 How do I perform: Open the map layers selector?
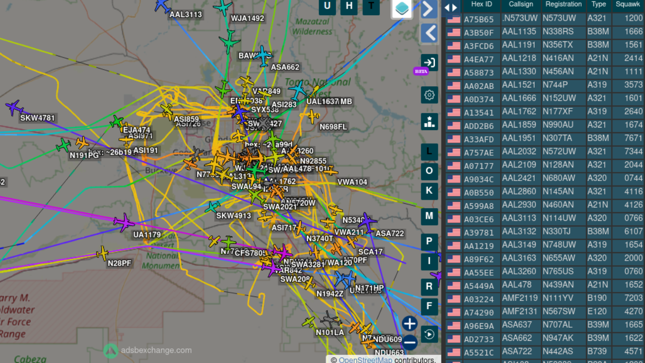point(402,8)
